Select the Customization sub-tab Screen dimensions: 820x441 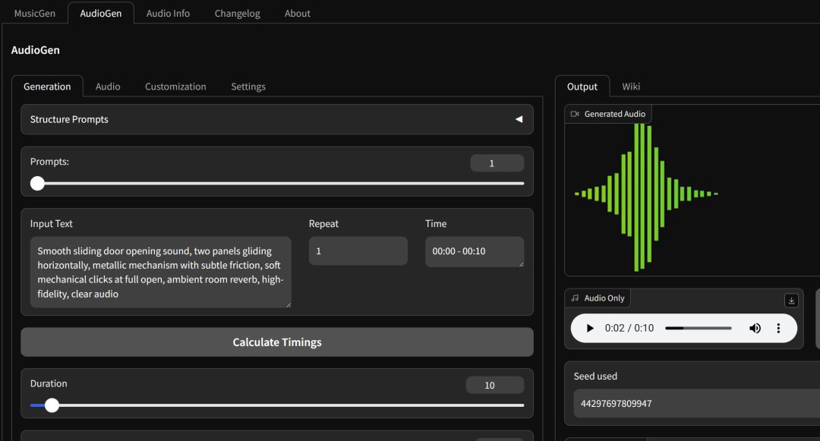click(x=175, y=87)
